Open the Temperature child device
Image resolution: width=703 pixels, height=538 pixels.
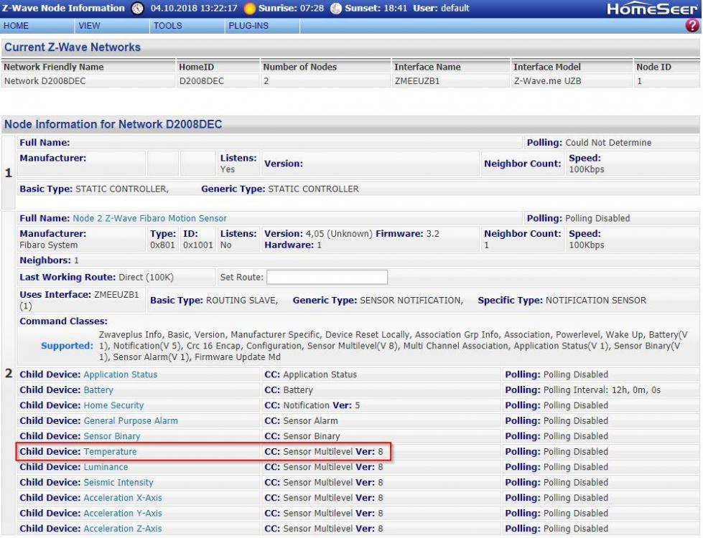tap(110, 452)
